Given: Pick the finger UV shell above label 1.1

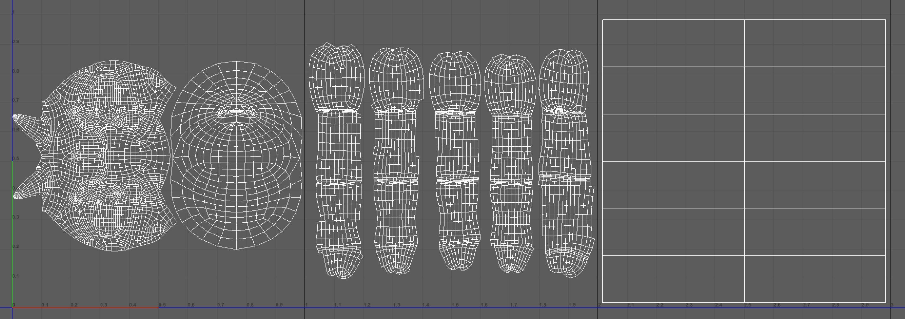Looking at the screenshot, I should click(336, 161).
